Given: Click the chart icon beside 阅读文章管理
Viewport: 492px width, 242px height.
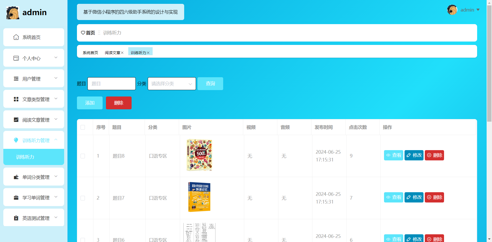Looking at the screenshot, I should 16,120.
